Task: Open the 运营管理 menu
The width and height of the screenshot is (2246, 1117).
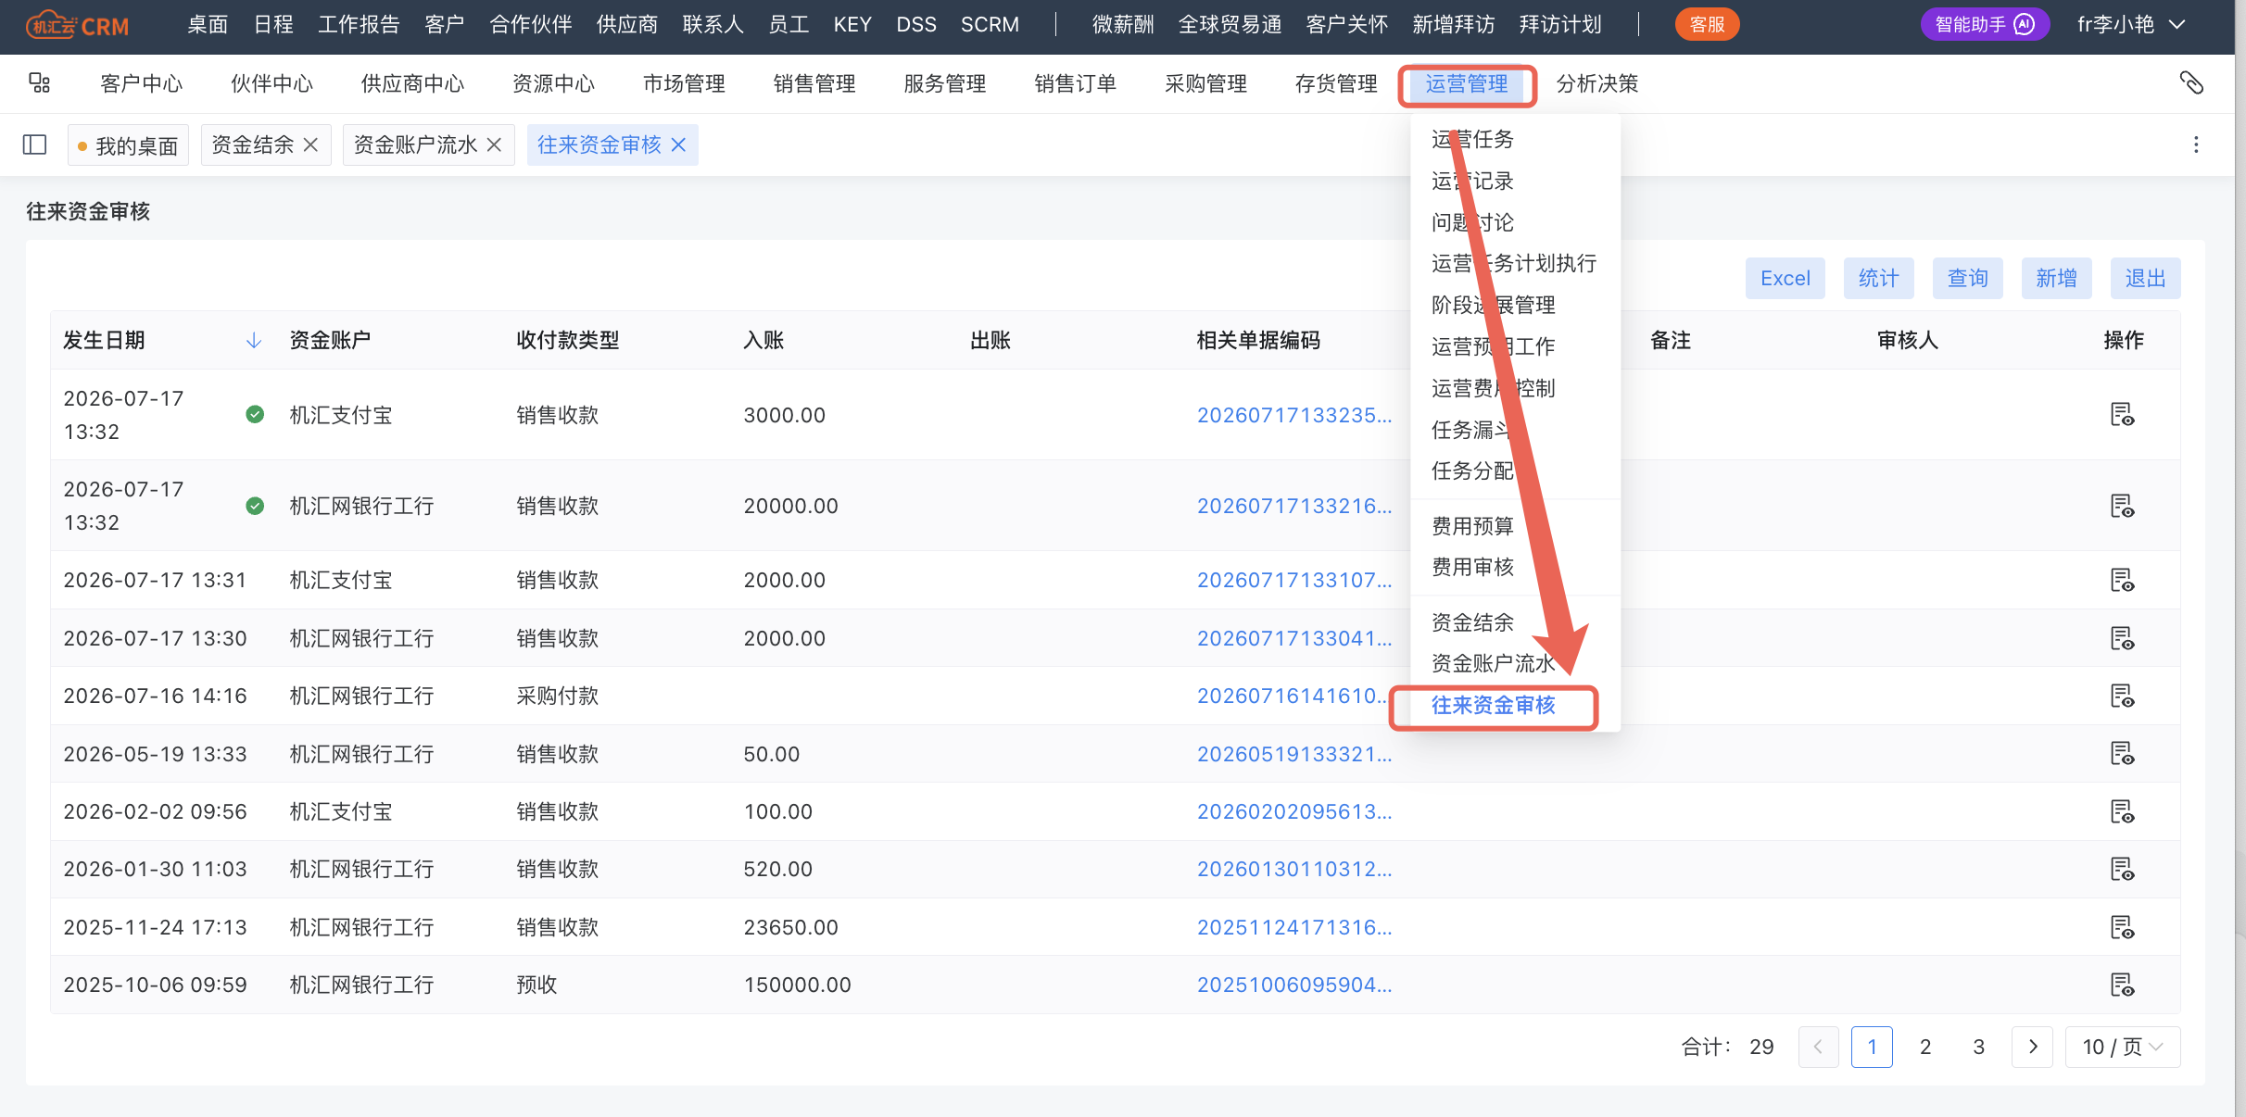Action: pos(1467,84)
